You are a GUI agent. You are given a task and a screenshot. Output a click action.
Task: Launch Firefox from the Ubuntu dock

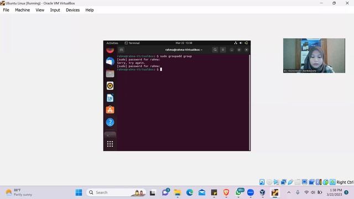110,50
